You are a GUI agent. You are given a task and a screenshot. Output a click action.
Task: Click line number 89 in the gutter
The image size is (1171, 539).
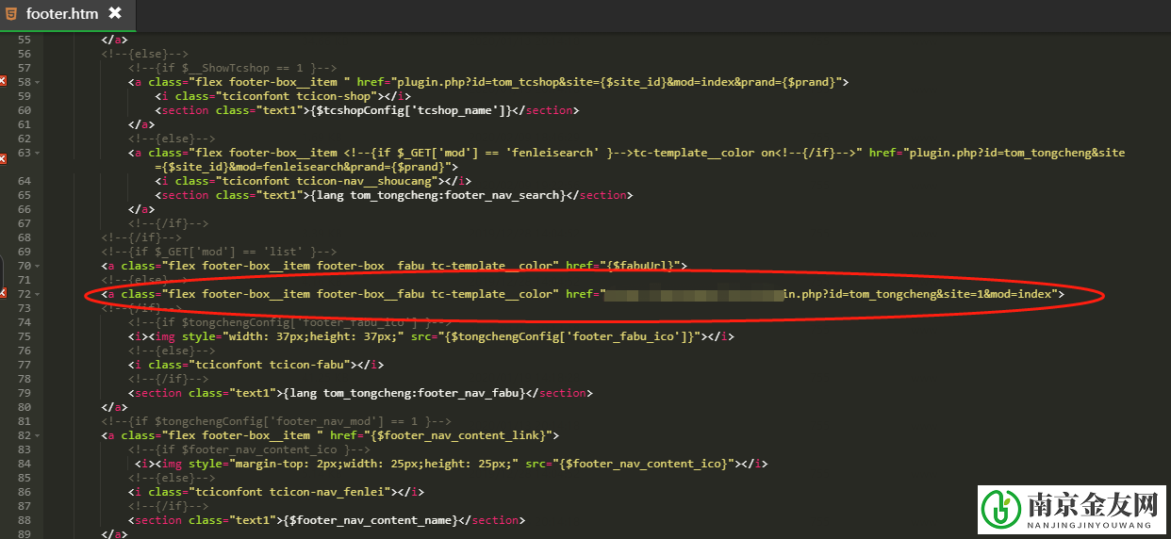(x=25, y=534)
